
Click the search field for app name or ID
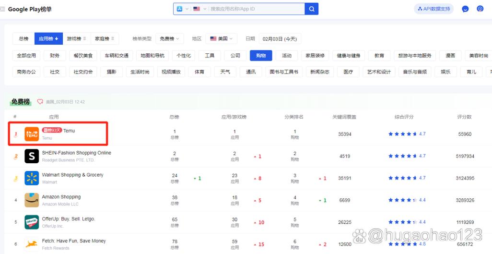[257, 9]
